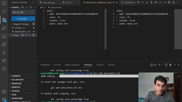Go to next change arrow

click(147, 3)
